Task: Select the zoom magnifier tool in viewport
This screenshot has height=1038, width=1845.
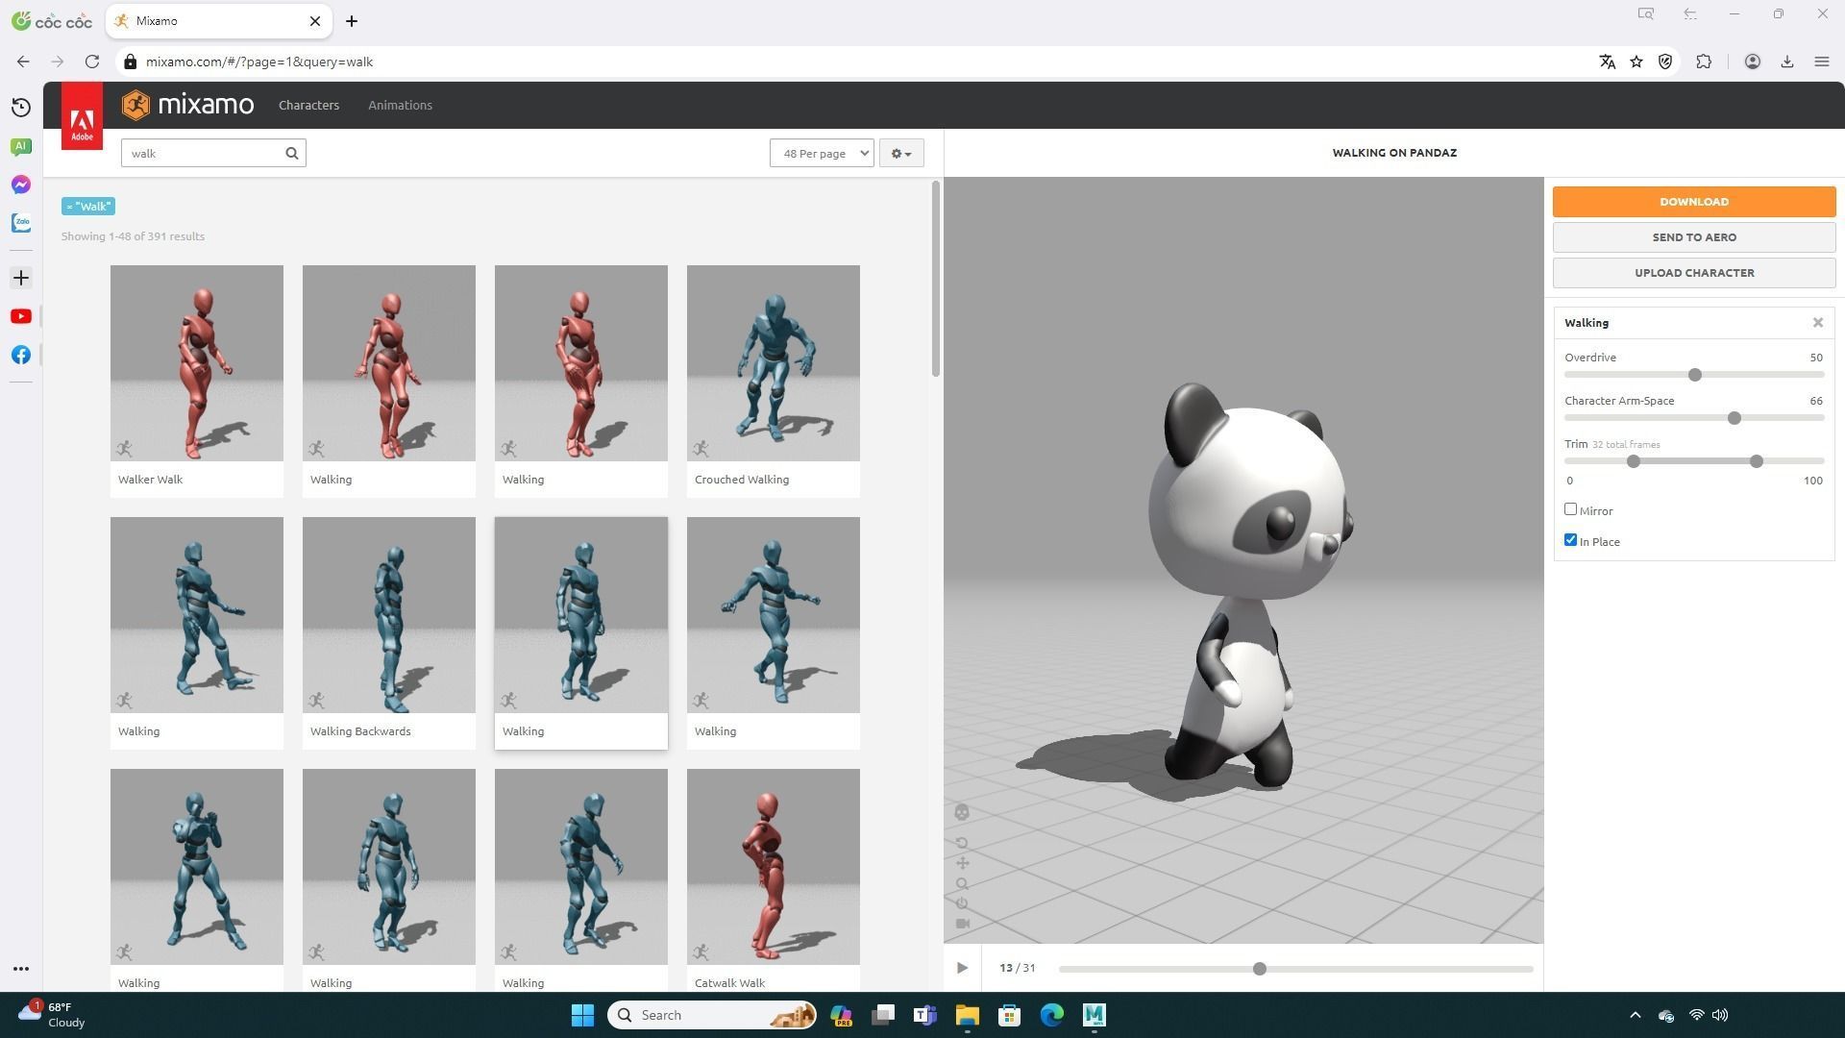Action: click(x=962, y=883)
